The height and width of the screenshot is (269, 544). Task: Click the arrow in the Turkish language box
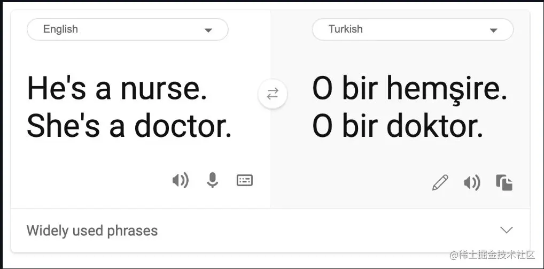pos(493,30)
